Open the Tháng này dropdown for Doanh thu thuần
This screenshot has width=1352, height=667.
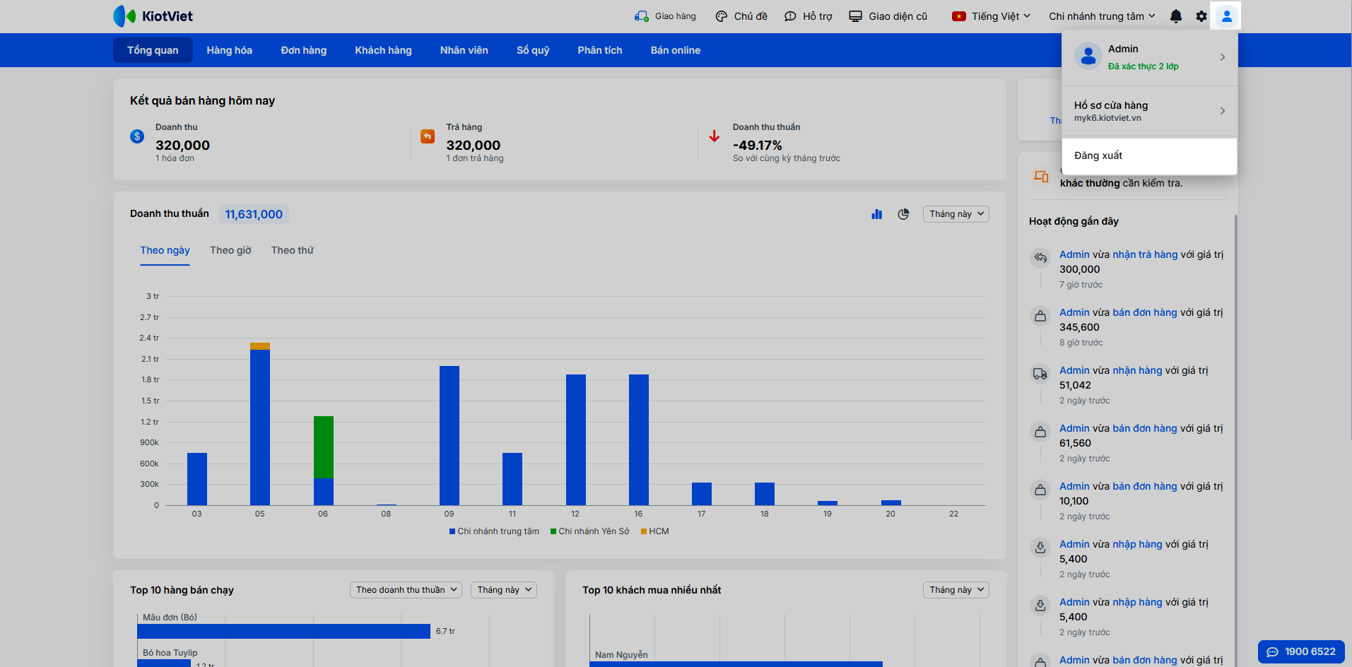pyautogui.click(x=956, y=214)
